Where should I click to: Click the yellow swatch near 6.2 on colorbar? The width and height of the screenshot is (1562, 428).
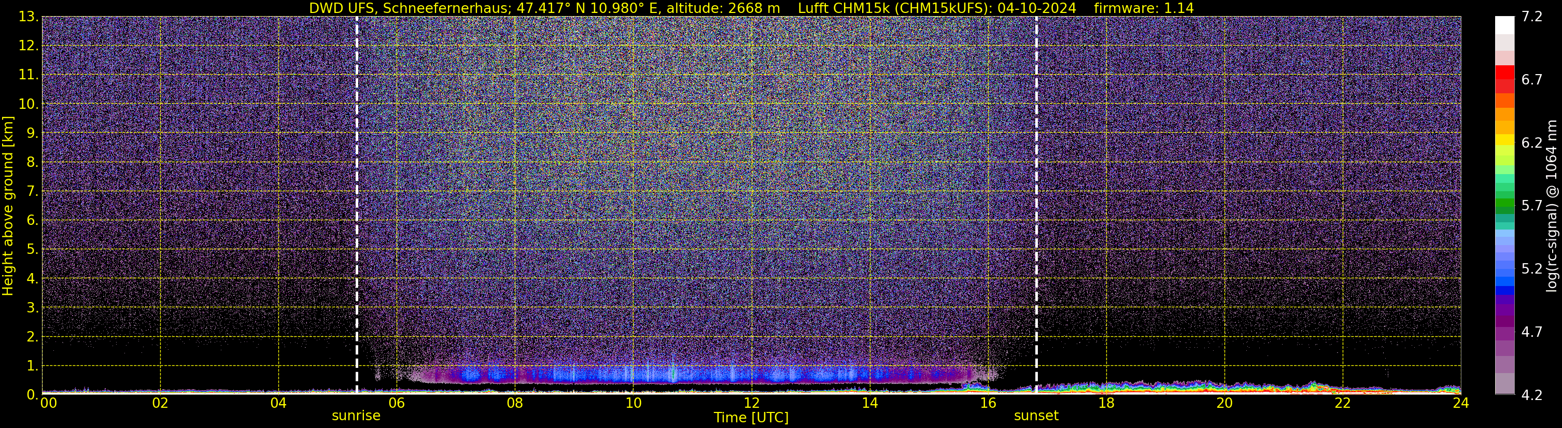pos(1504,140)
